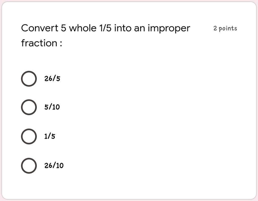The height and width of the screenshot is (201, 258).
Task: Select the 26/5 radio button
Action: coord(29,79)
